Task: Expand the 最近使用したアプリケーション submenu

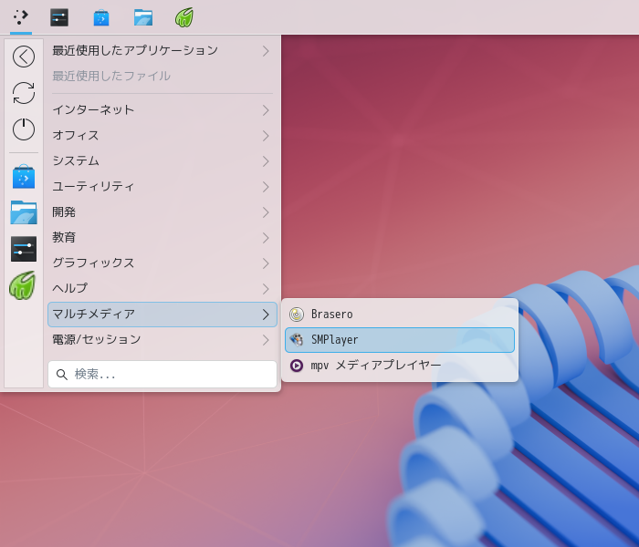Action: tap(162, 51)
